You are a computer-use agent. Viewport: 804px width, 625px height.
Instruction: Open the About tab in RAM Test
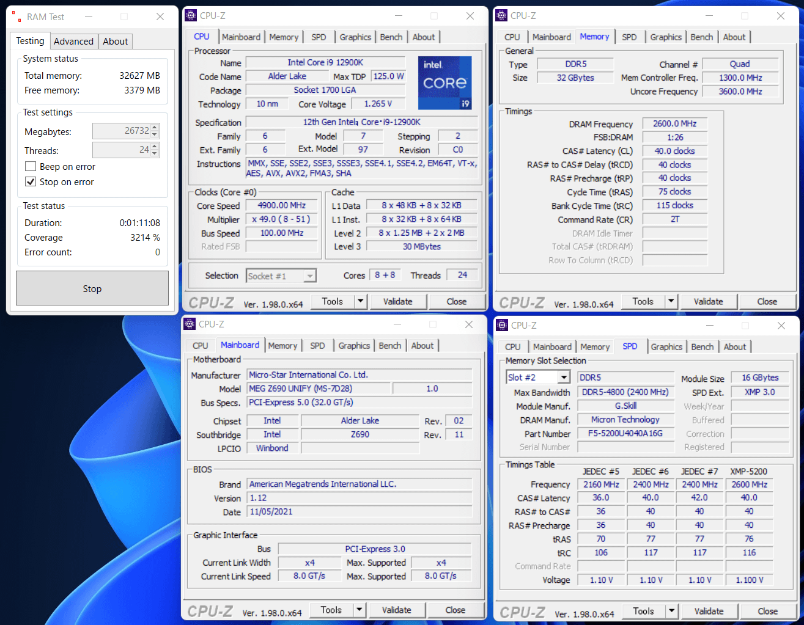click(115, 42)
